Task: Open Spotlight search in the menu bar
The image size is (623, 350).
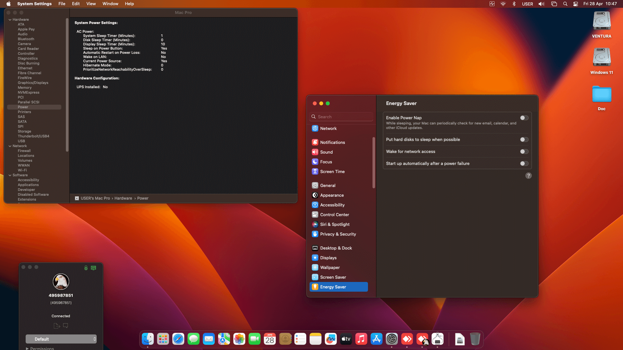Action: tap(565, 4)
